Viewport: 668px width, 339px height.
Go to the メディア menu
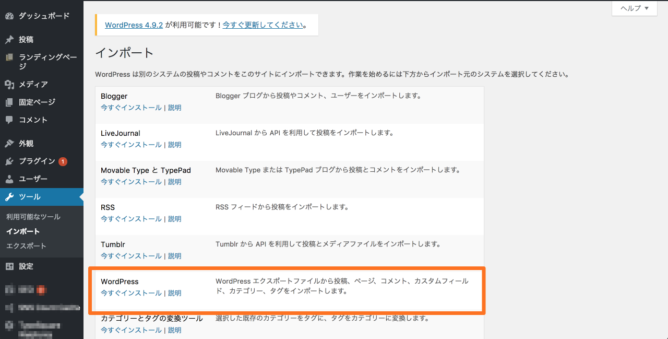[x=42, y=84]
